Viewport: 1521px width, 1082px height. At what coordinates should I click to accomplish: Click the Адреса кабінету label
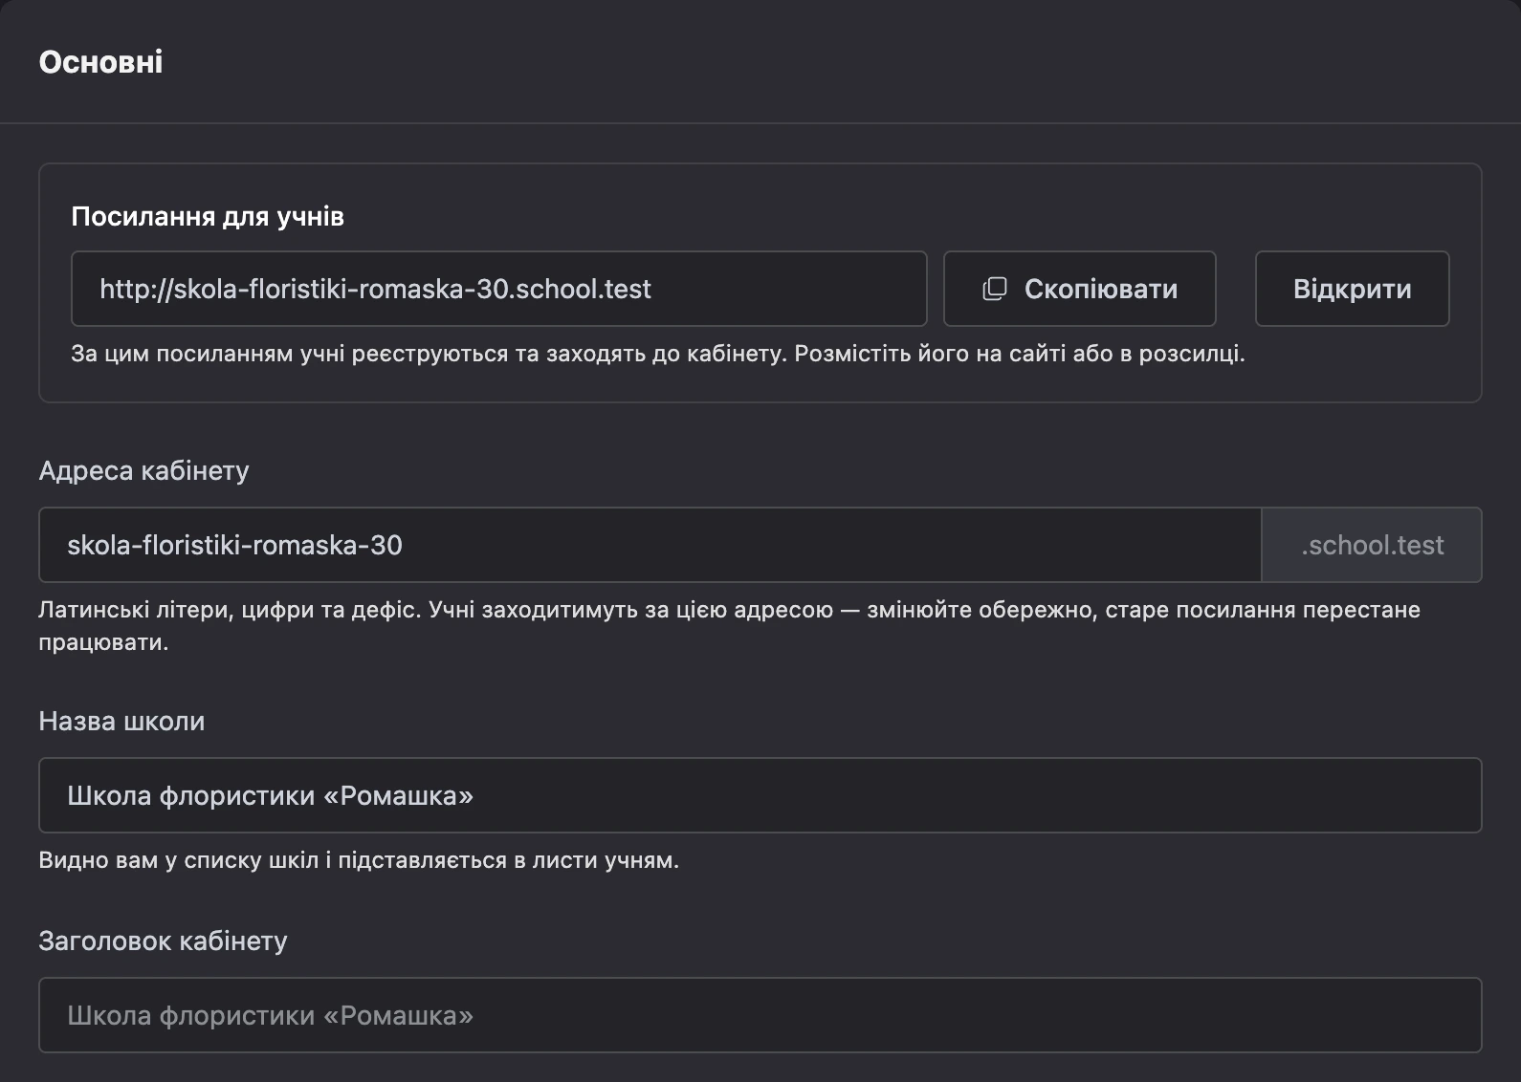coord(143,470)
